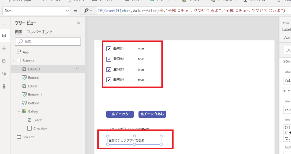This screenshot has height=154, width=291.
Task: Select Button1 in tree view
Action: (x=48, y=103)
